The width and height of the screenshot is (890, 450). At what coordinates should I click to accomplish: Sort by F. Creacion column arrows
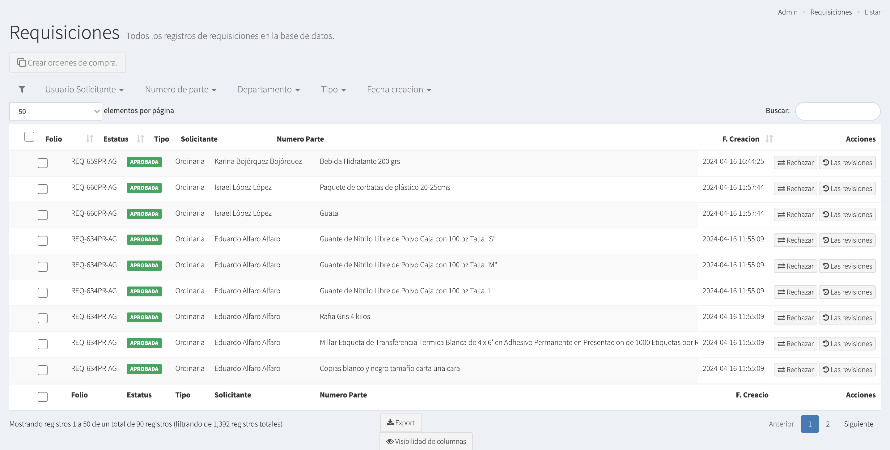tap(769, 139)
